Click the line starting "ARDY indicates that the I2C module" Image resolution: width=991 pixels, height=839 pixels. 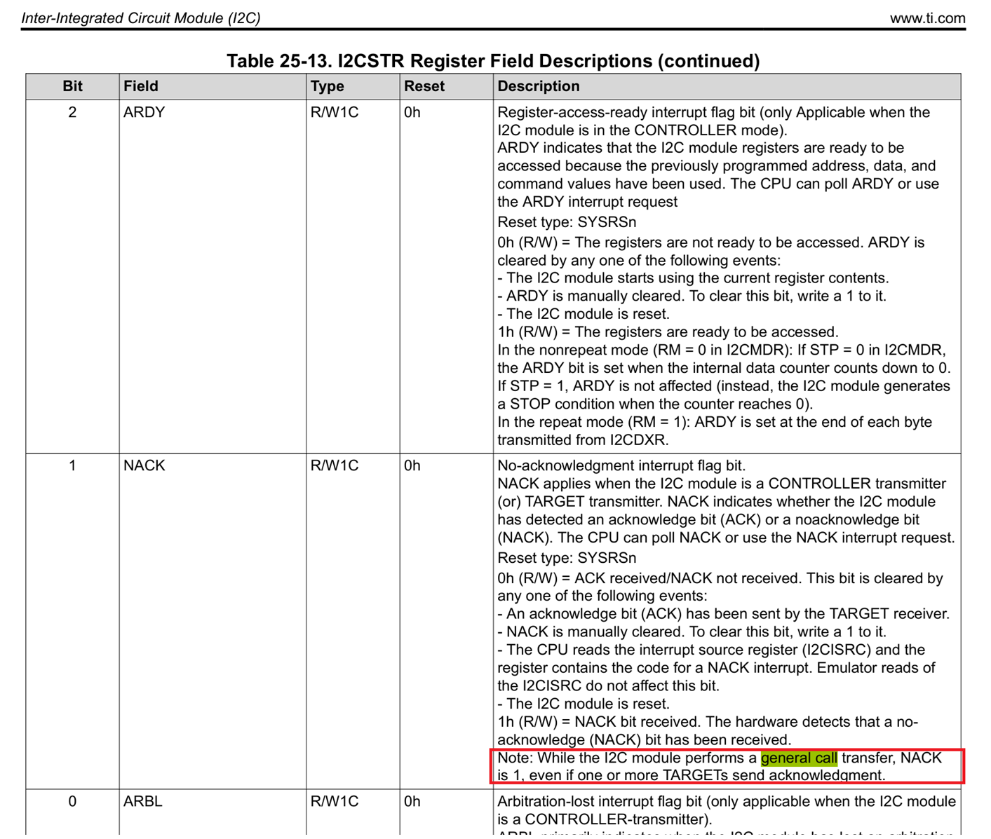(x=701, y=148)
